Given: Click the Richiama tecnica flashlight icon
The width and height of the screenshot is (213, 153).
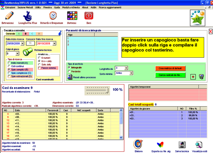Looking at the screenshot, I should pos(28,52).
